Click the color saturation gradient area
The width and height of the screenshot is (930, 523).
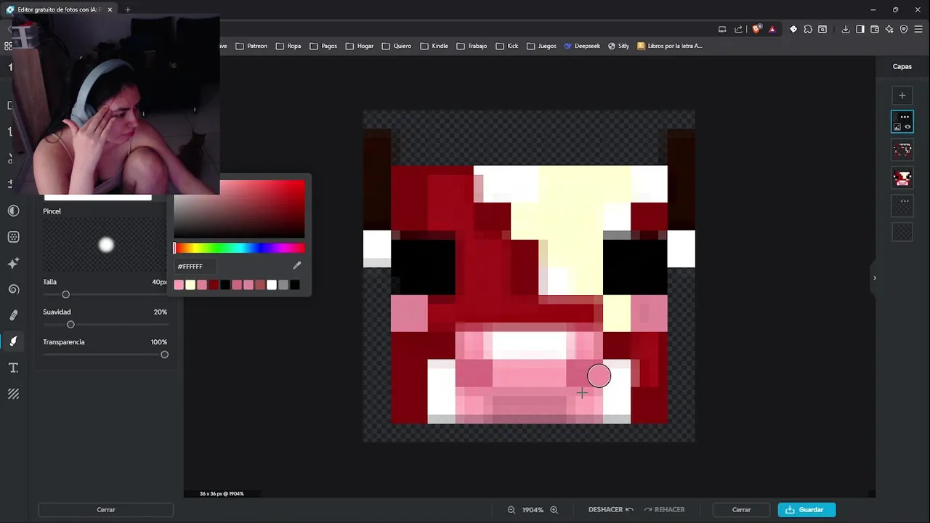pos(239,208)
